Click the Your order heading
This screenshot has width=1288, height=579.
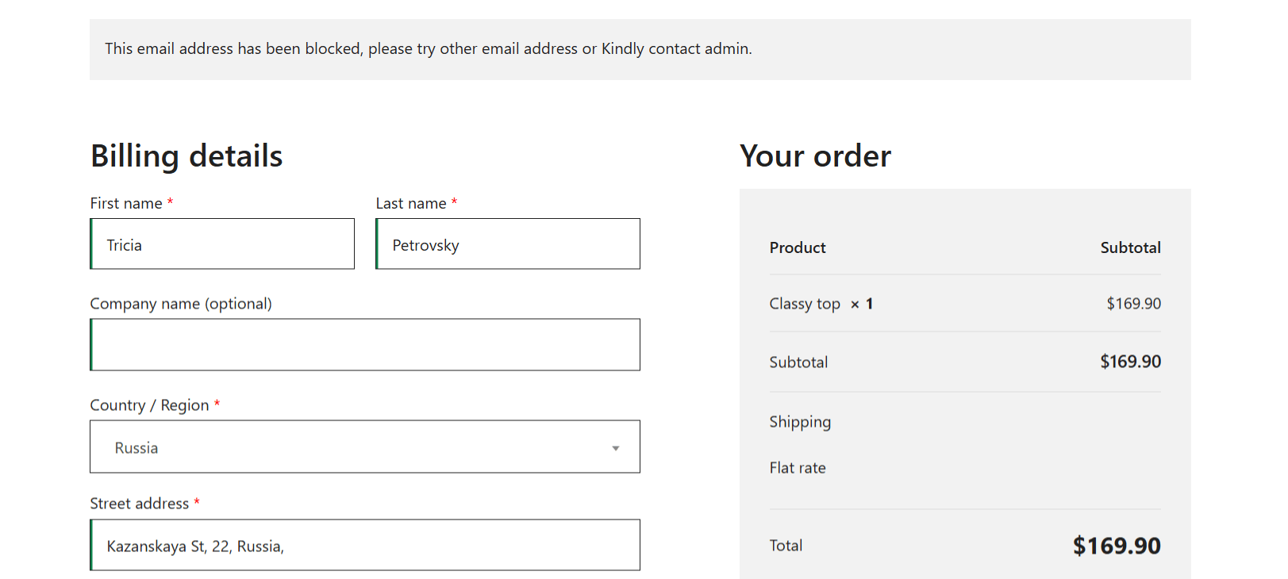pyautogui.click(x=814, y=155)
